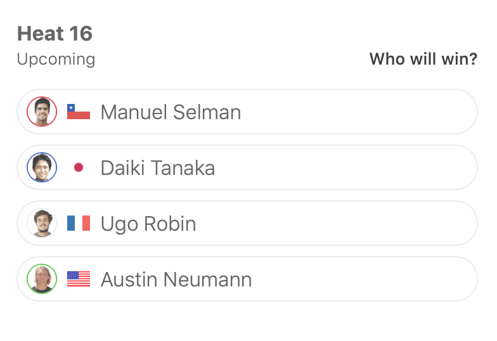
Task: Click Manuel Selman's profile photo
Action: [x=42, y=112]
